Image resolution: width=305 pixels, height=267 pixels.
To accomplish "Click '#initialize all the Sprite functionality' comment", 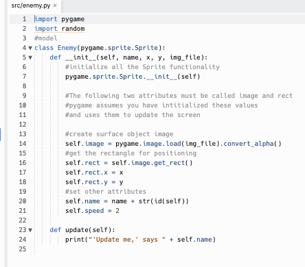I will 142,67.
